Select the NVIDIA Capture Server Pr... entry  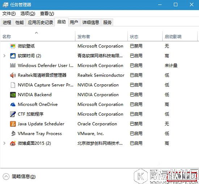(46, 85)
